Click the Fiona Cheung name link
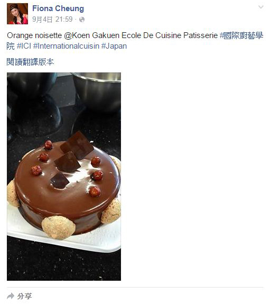271x304 pixels. (x=58, y=8)
